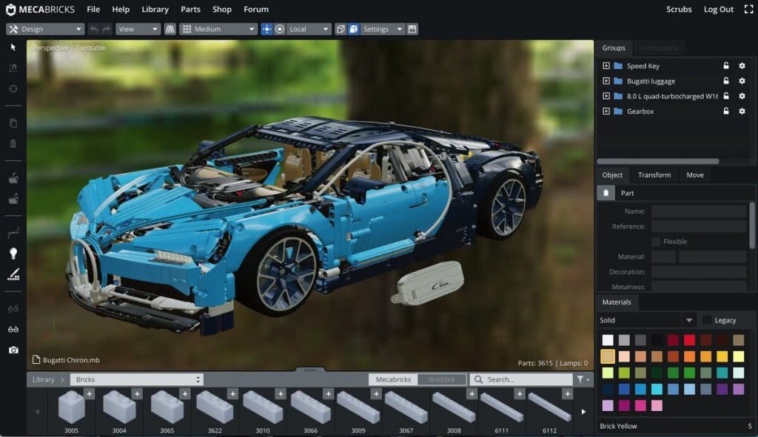The height and width of the screenshot is (437, 758).
Task: Click the glasses view icon
Action: click(x=13, y=329)
